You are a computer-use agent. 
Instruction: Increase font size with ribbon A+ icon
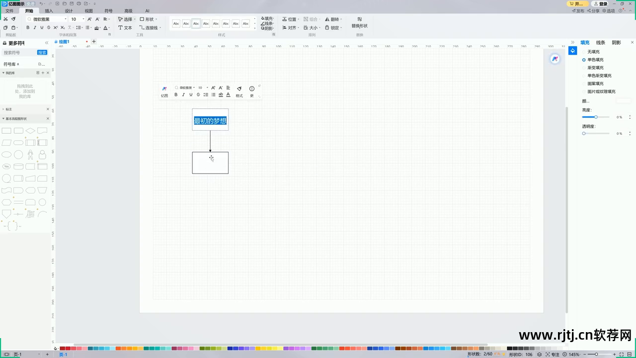click(x=89, y=19)
